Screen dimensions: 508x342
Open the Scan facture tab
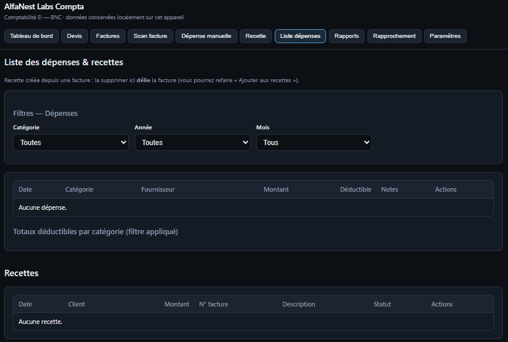tap(150, 36)
